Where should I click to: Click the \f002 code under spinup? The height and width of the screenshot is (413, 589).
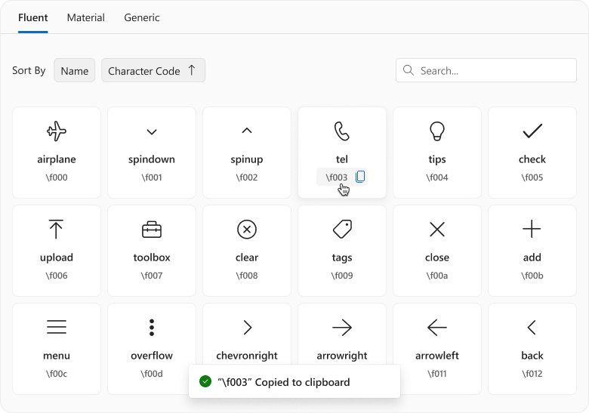tap(247, 177)
